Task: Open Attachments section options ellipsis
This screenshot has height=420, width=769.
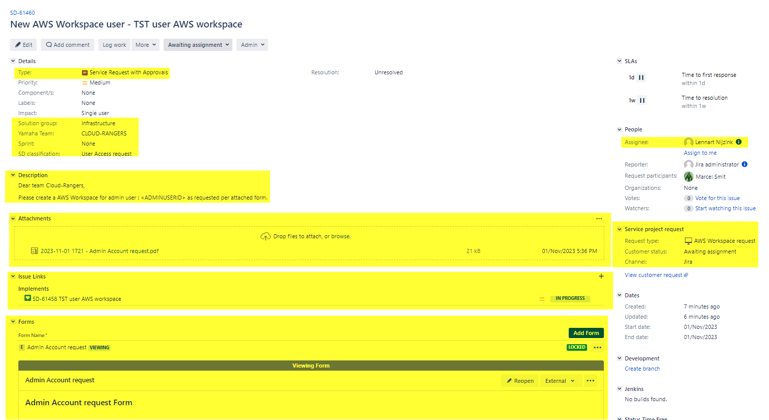Action: click(599, 219)
